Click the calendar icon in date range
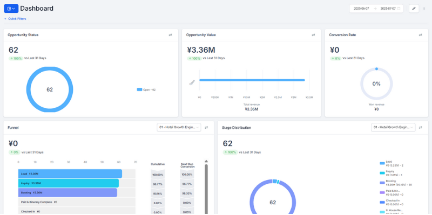 (399, 9)
